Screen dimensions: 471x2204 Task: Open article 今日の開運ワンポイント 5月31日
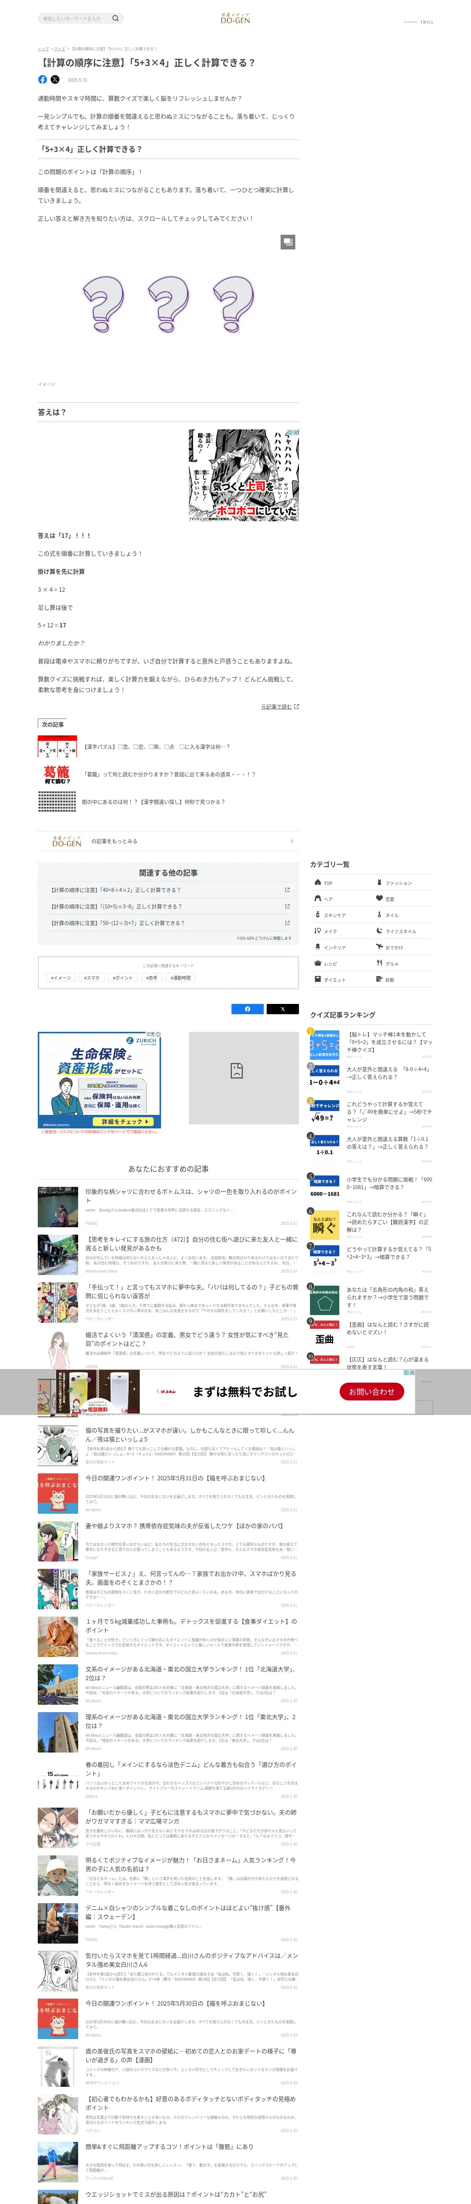coord(168,1493)
